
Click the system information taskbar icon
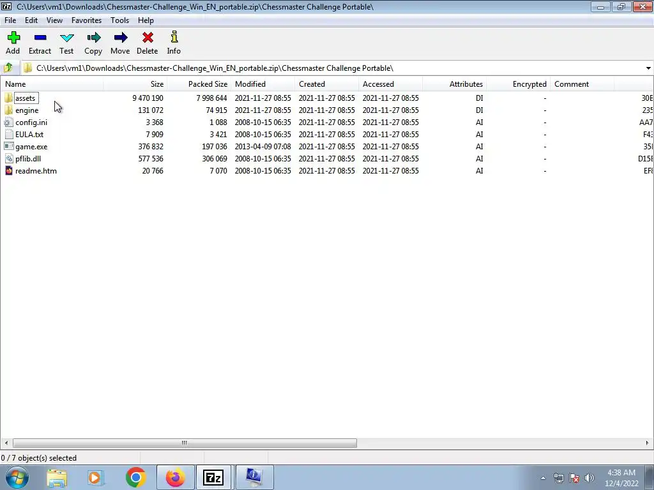(254, 477)
